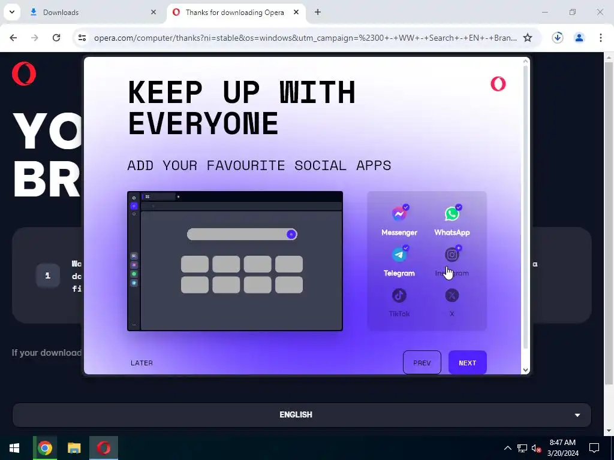
Task: Click the NEXT button
Action: coord(467,362)
